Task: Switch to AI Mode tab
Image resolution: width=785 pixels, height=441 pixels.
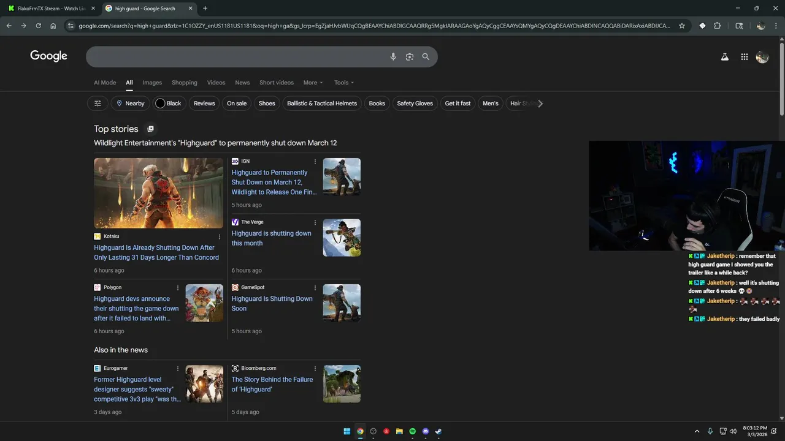Action: (x=105, y=83)
